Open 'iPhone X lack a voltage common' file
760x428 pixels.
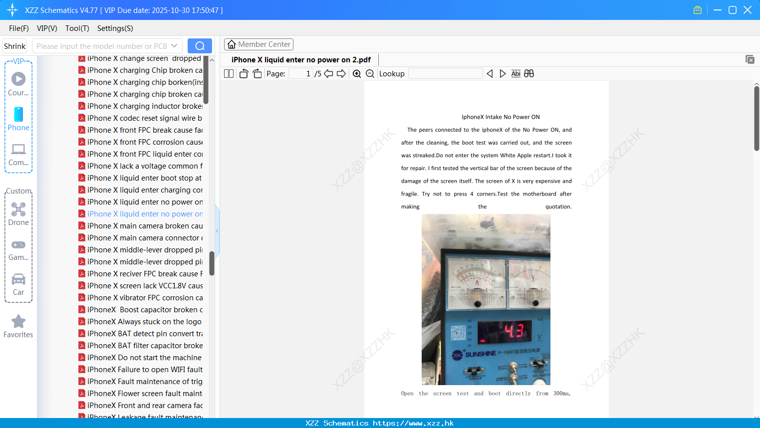pos(140,166)
